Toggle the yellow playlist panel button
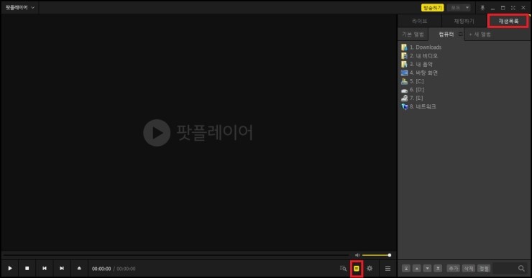The width and height of the screenshot is (532, 278). pyautogui.click(x=357, y=269)
